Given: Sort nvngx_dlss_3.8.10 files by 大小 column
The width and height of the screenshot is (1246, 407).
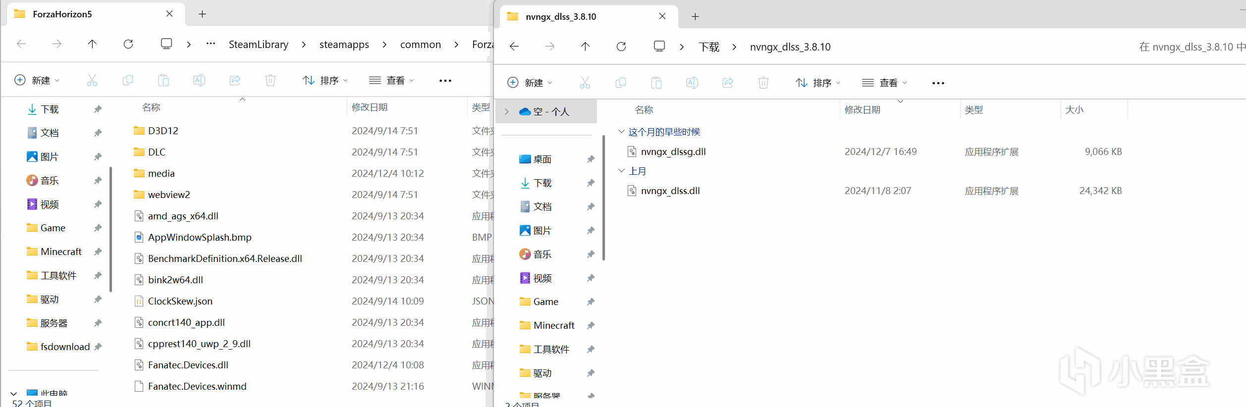Looking at the screenshot, I should (x=1075, y=110).
